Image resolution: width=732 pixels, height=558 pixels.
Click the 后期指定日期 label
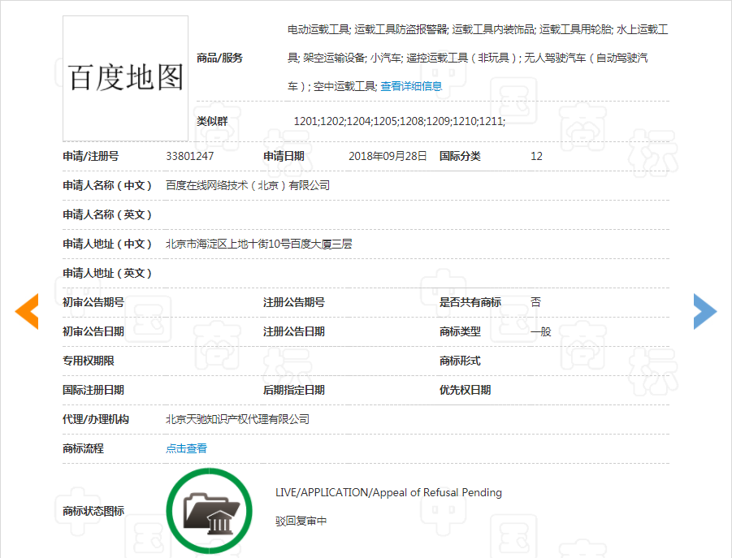coord(293,390)
